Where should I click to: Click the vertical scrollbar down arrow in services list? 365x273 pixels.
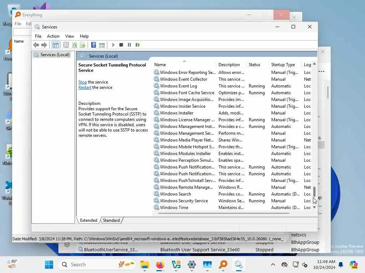[x=314, y=207]
